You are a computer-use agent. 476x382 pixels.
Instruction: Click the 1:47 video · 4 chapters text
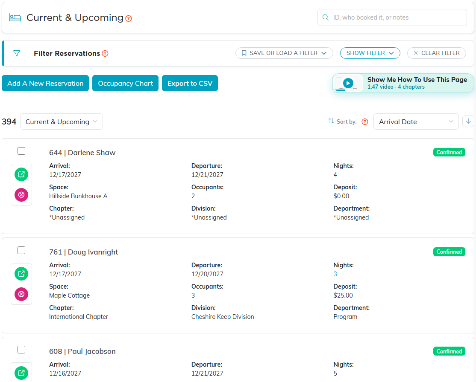pyautogui.click(x=396, y=87)
